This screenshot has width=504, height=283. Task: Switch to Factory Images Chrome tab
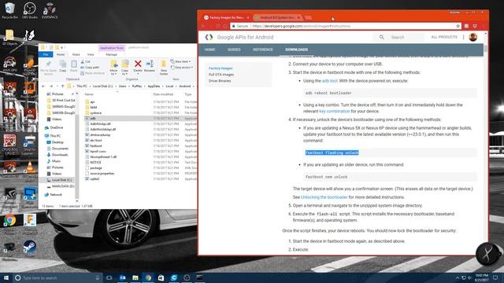pos(226,17)
